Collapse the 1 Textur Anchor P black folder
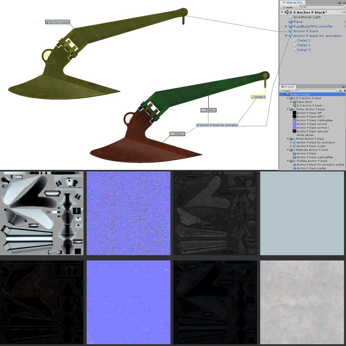This screenshot has height=346, width=346. [x=288, y=109]
